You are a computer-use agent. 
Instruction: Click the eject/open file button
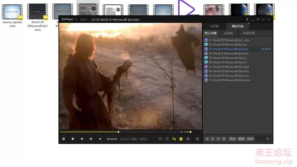pyautogui.click(x=100, y=139)
